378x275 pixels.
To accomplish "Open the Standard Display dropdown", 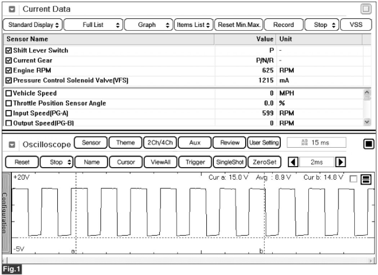I will point(32,25).
